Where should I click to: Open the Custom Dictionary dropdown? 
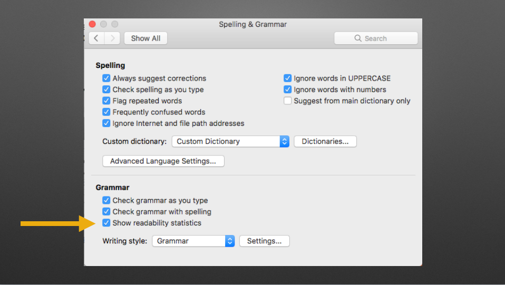click(x=230, y=141)
